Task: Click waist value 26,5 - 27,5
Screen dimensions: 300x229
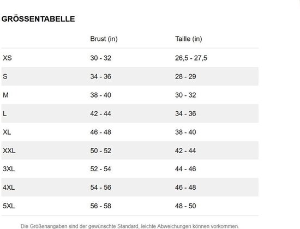Action: click(x=191, y=58)
